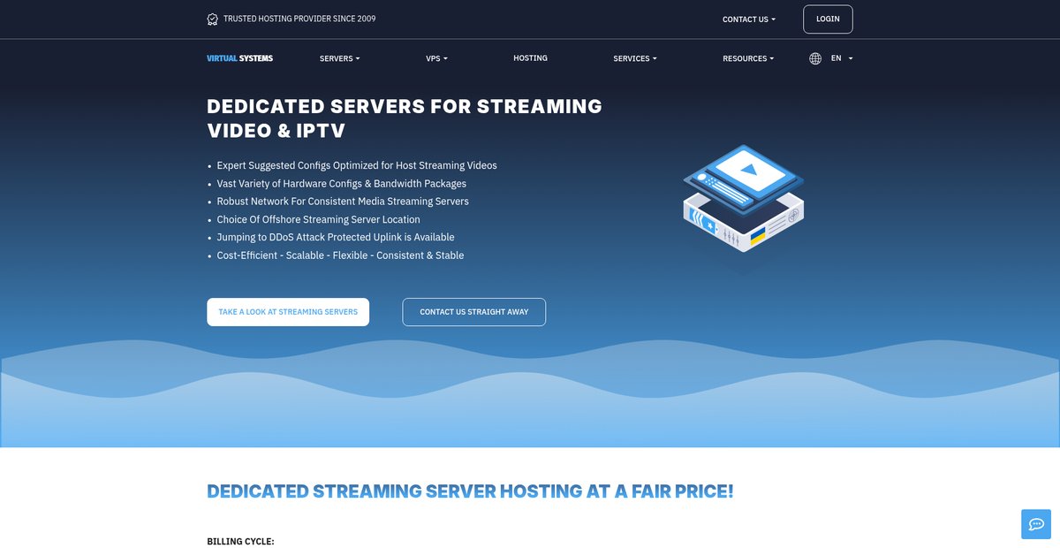The width and height of the screenshot is (1060, 548).
Task: Click the Login button
Action: [828, 19]
